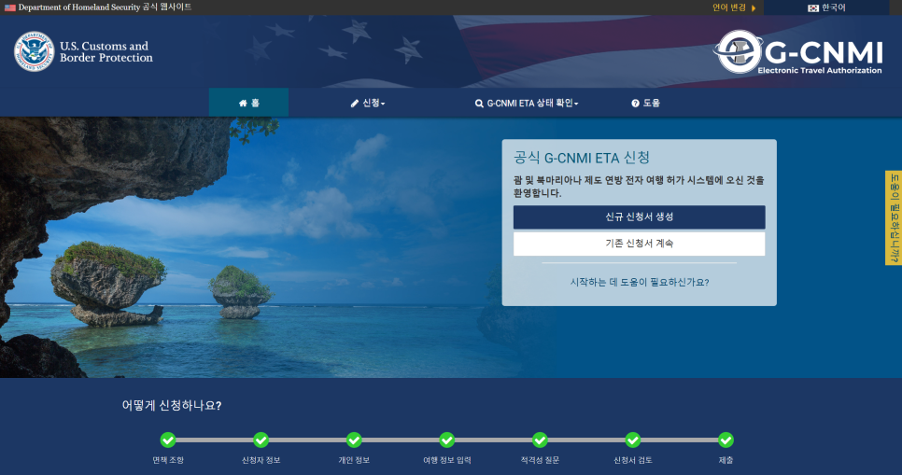Click the 신청자 정보 step checkmark icon

pyautogui.click(x=261, y=440)
